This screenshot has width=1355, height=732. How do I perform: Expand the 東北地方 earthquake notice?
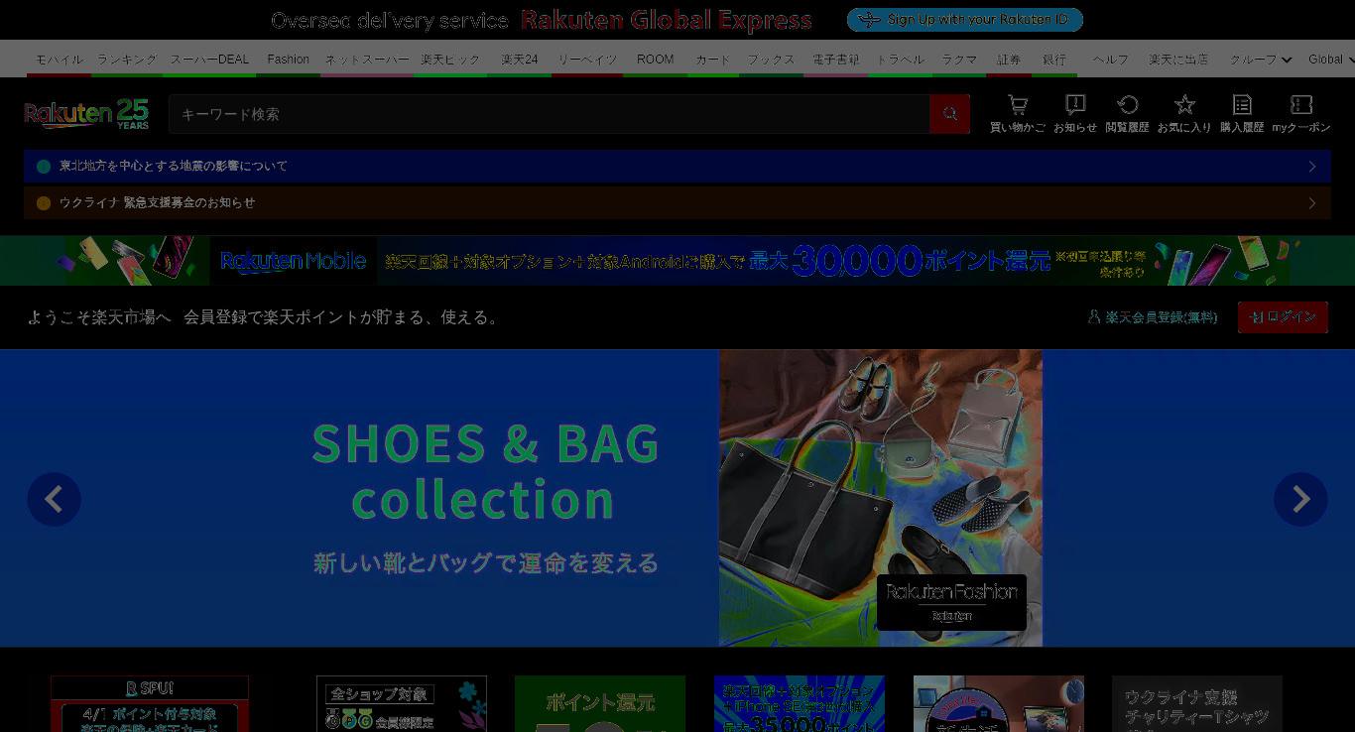(x=677, y=166)
